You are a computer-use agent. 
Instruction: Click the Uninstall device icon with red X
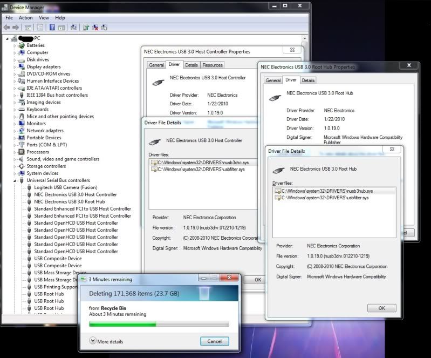point(95,27)
